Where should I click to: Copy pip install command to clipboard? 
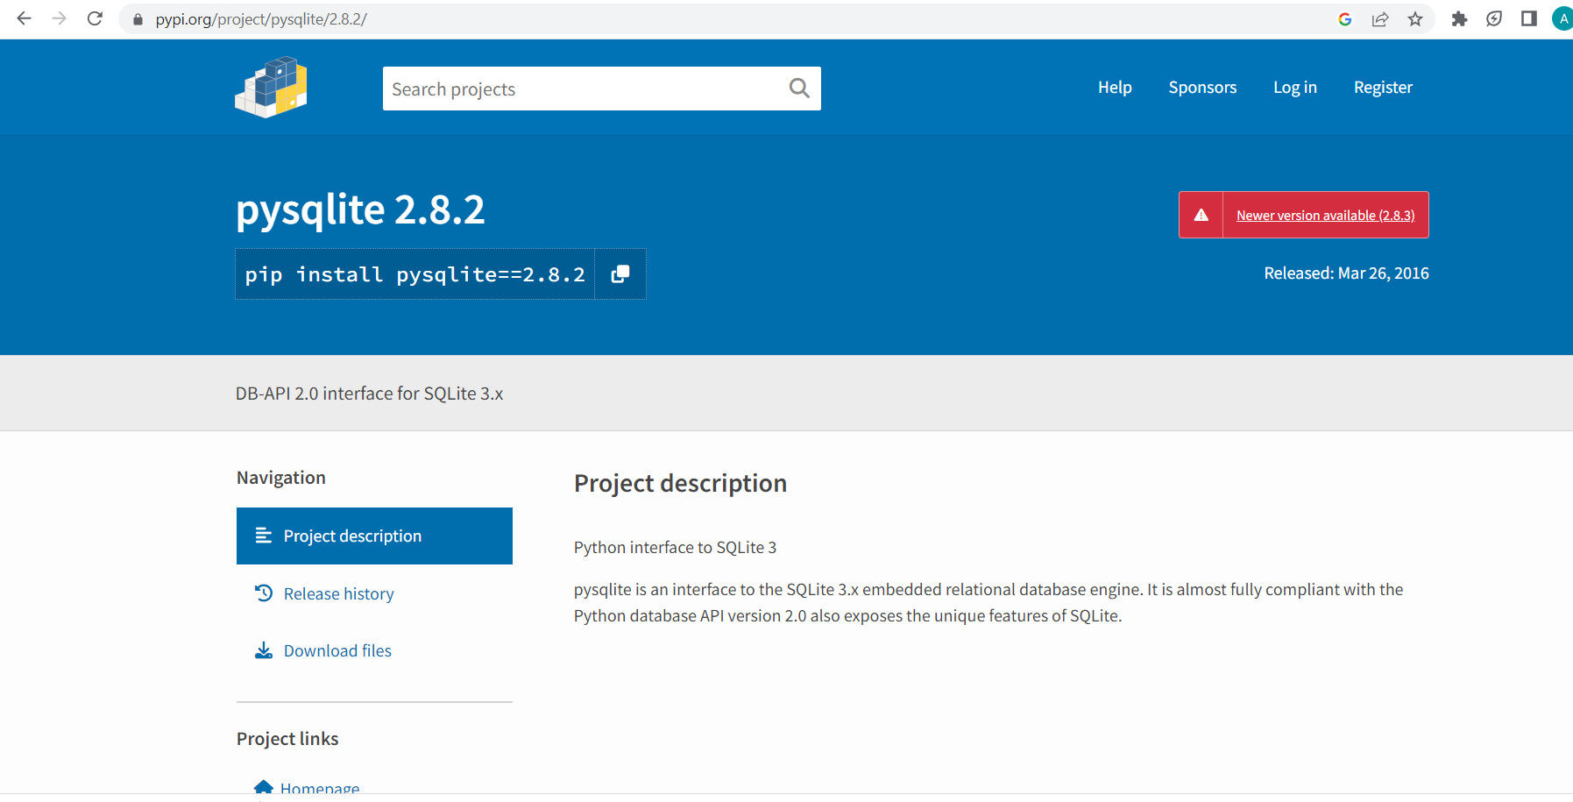coord(620,274)
